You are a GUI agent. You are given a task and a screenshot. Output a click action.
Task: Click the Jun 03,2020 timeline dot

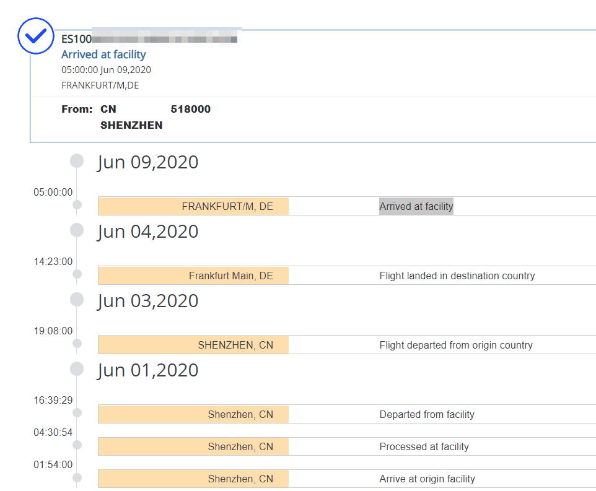[x=77, y=300]
